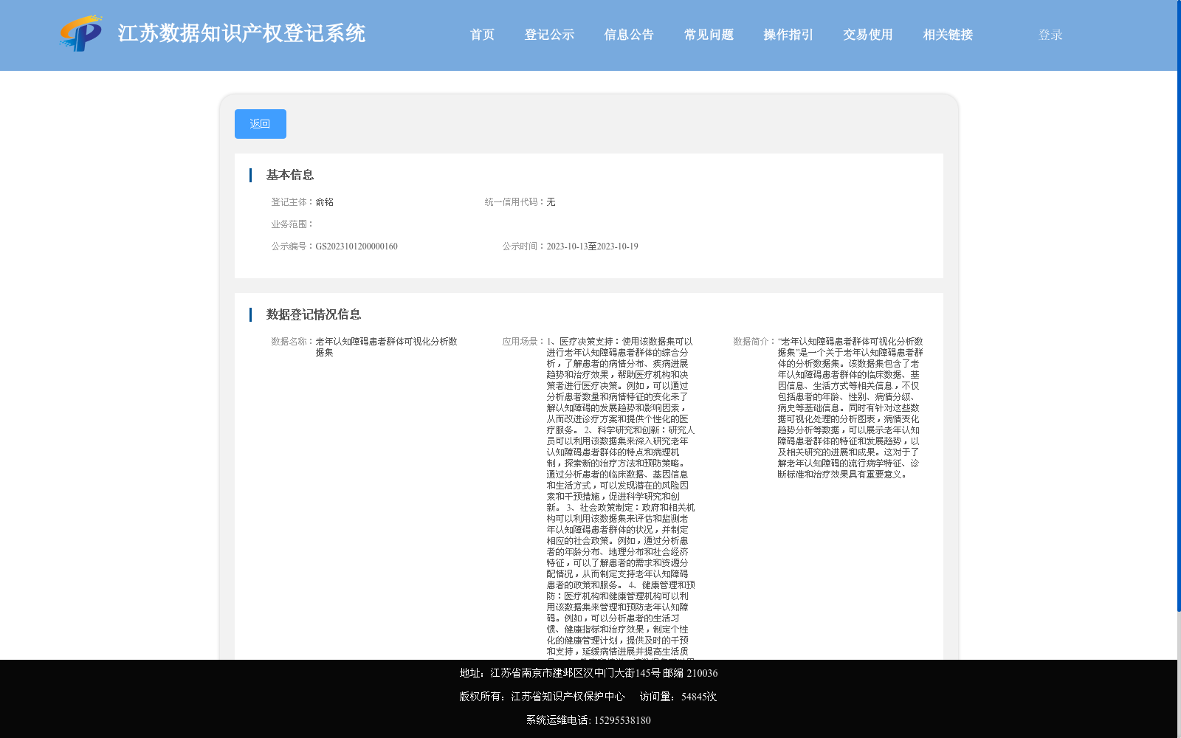Go to 信息公告 page

pos(629,35)
